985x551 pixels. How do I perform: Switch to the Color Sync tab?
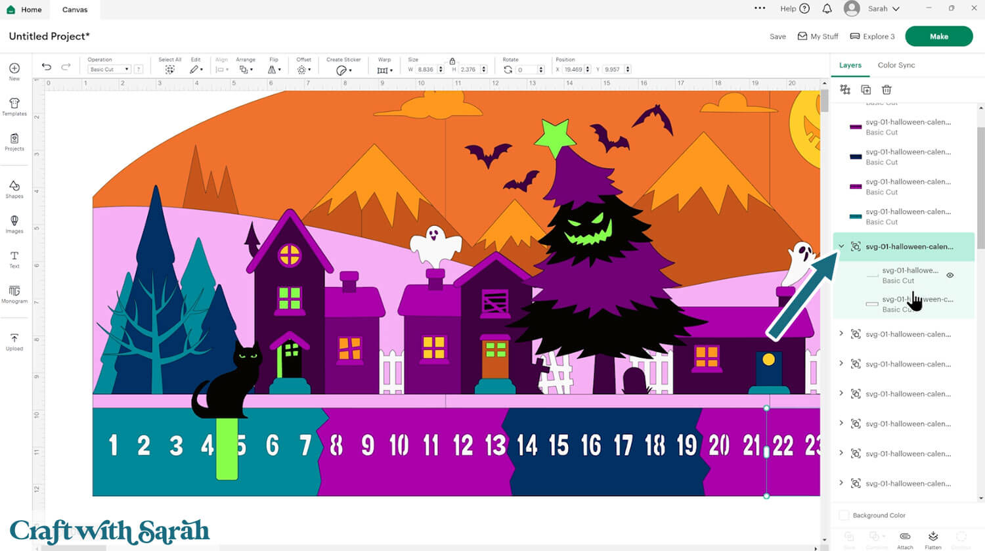tap(896, 65)
